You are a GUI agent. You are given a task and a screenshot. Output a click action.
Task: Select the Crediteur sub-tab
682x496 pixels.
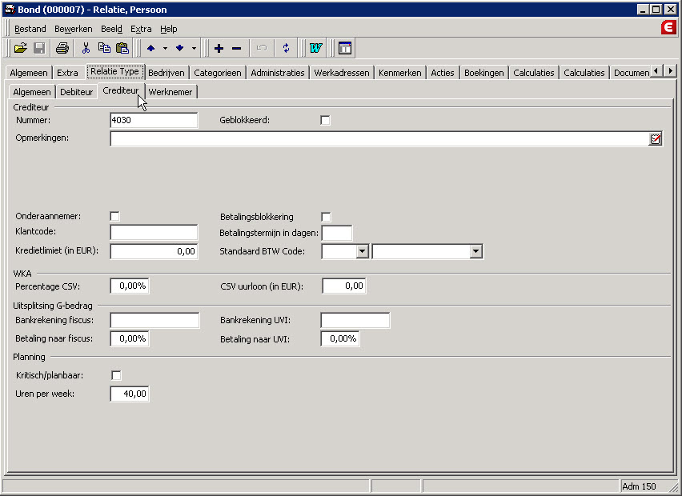121,90
